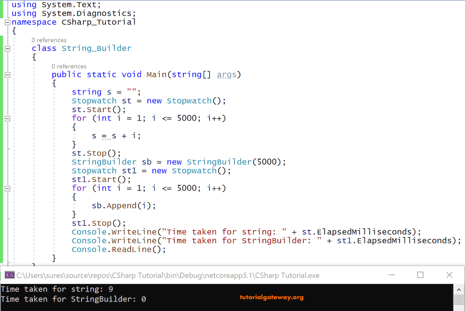Collapse the String_Builder class region

[x=6, y=48]
